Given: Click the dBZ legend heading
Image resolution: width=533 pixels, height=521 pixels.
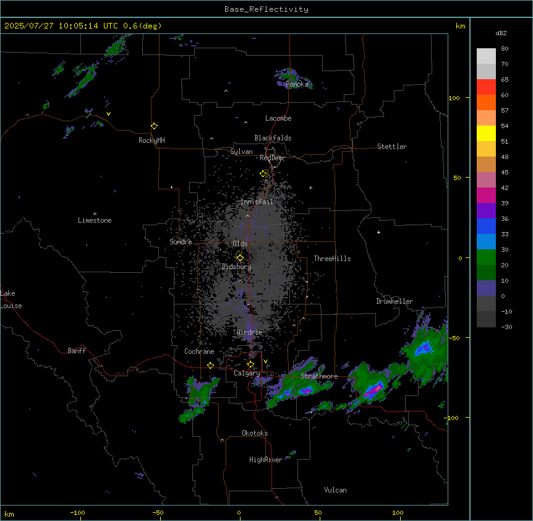Looking at the screenshot, I should pos(501,33).
